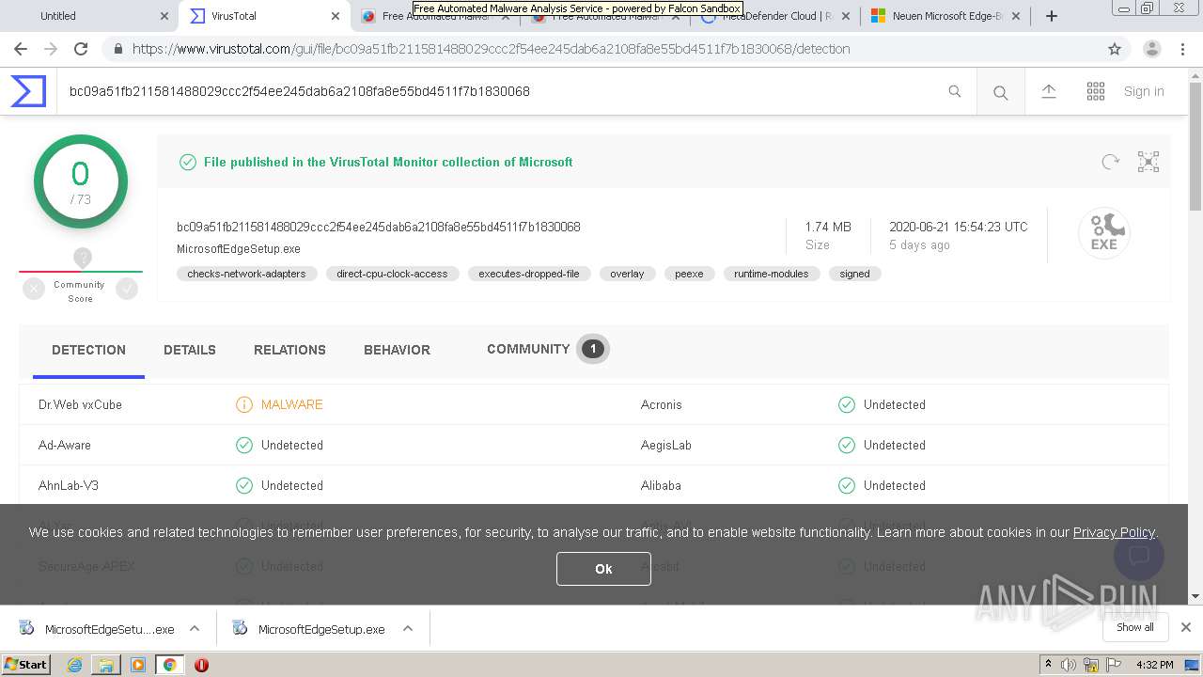This screenshot has height=677, width=1203.
Task: Click the large search button icon
Action: [1001, 92]
